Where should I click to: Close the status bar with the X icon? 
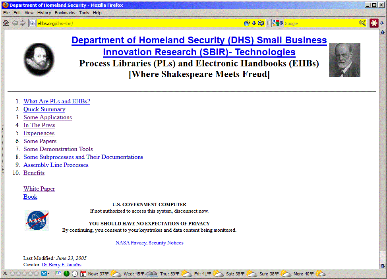point(5,273)
